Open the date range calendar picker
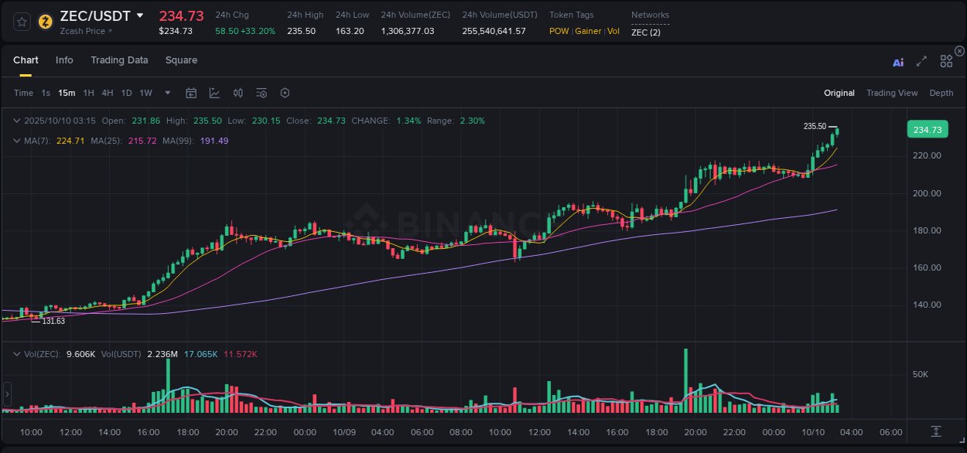 pos(191,93)
